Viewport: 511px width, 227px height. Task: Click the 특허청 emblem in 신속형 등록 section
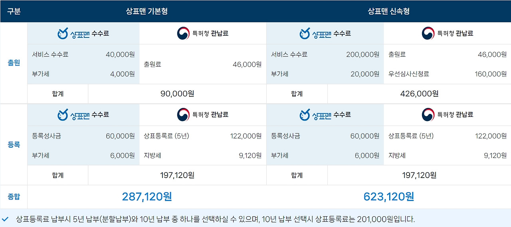[x=428, y=115]
